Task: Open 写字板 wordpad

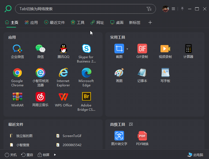Action: point(165,75)
